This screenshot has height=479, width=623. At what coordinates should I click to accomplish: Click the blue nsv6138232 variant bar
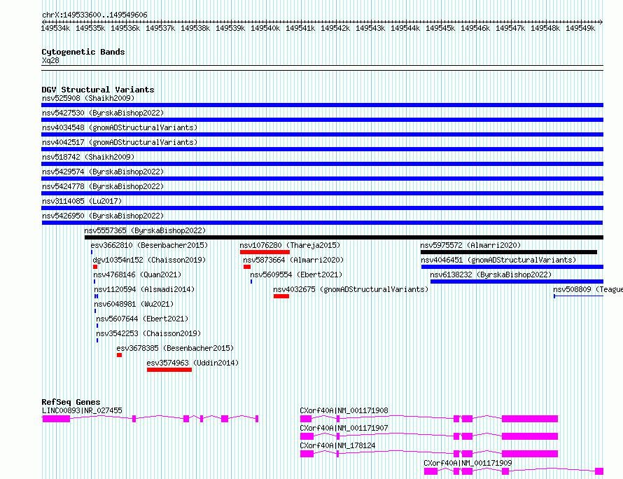pyautogui.click(x=517, y=282)
